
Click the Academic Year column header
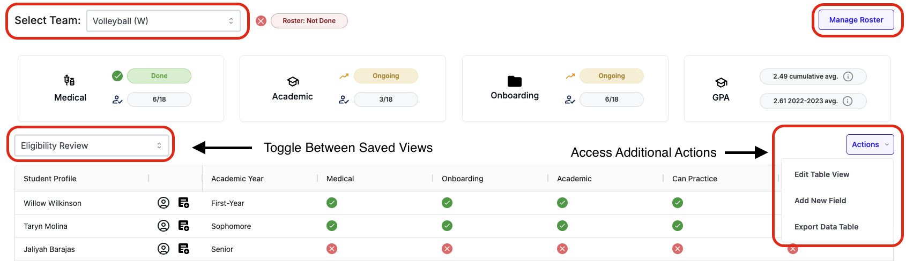tap(237, 179)
